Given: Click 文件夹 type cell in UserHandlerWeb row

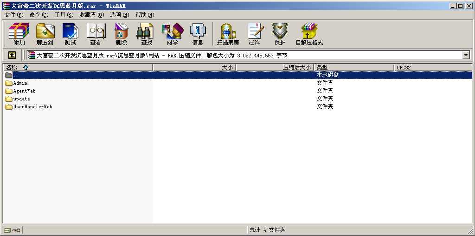Looking at the screenshot, I should coord(325,106).
